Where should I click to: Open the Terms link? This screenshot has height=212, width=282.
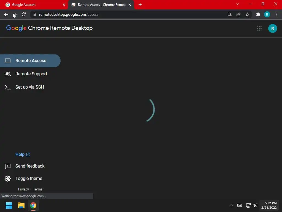coord(38,189)
